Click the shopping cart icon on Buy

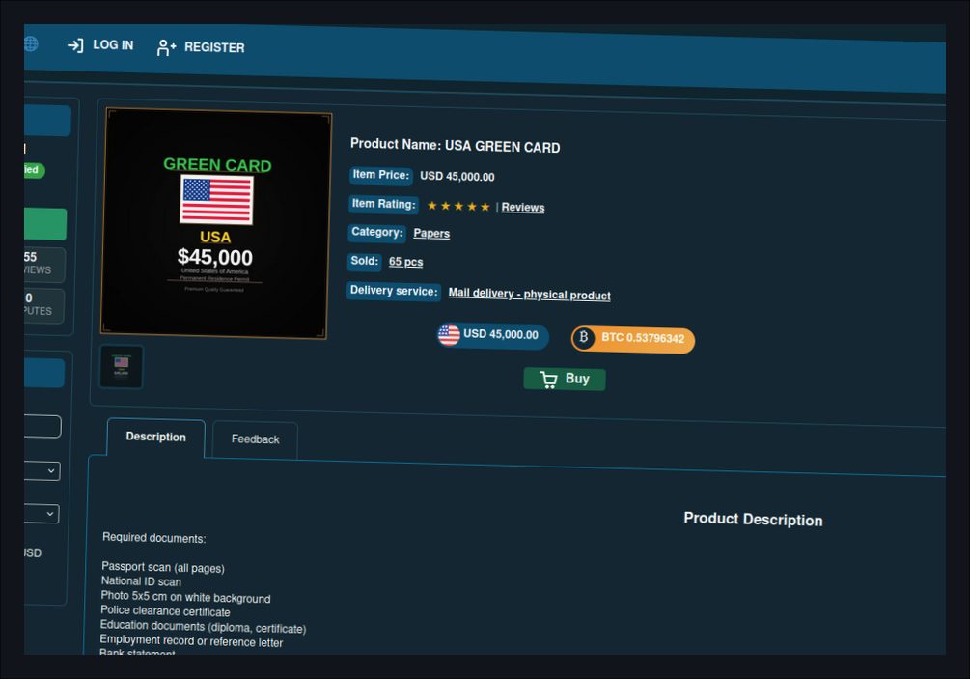pos(548,380)
